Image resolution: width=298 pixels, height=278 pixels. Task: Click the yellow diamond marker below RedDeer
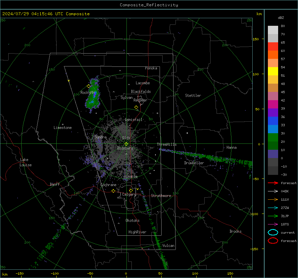(x=136, y=107)
